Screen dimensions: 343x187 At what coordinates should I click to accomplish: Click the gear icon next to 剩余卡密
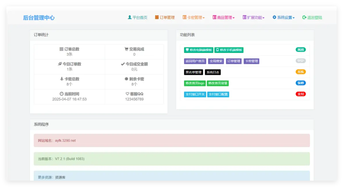point(126,79)
